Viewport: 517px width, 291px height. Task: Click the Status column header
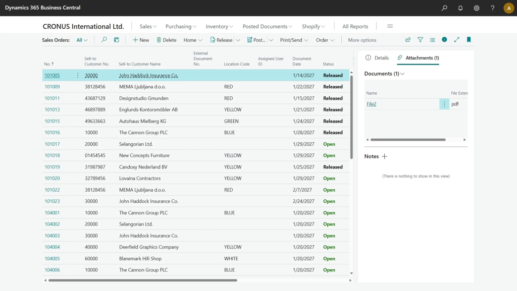point(328,64)
